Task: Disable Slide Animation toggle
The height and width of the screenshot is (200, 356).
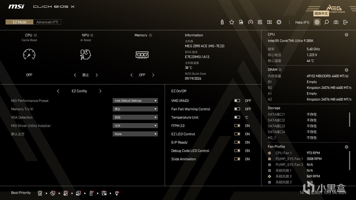Action: pyautogui.click(x=237, y=159)
